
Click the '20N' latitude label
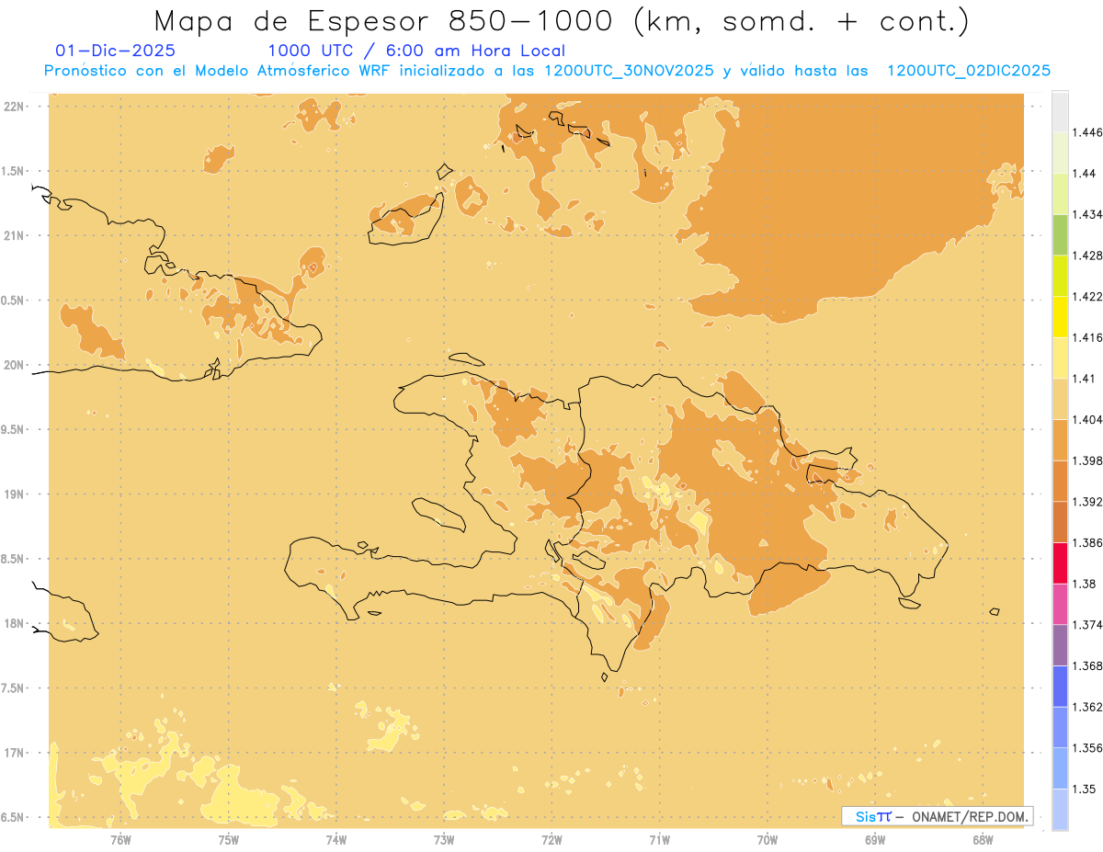[15, 365]
